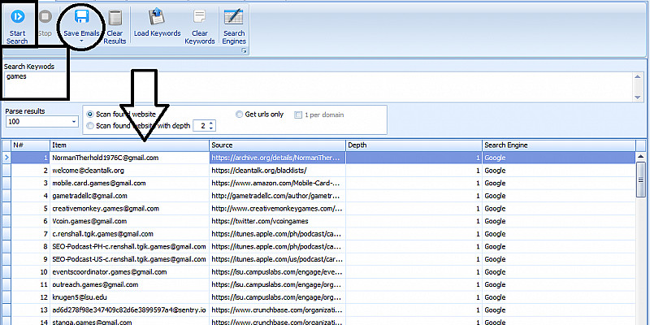Click the Stop search icon
Screen dimensions: 650x325
tap(45, 16)
